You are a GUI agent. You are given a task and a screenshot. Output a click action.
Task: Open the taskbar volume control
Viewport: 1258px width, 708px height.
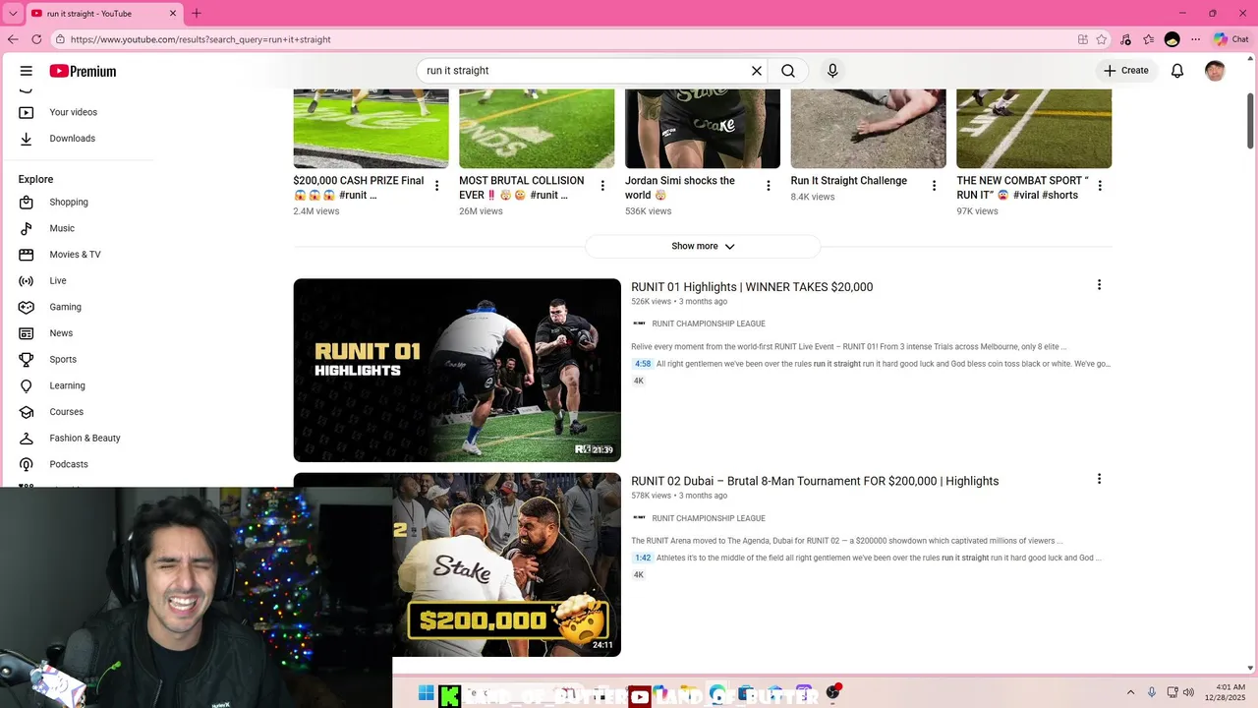coord(1189,693)
